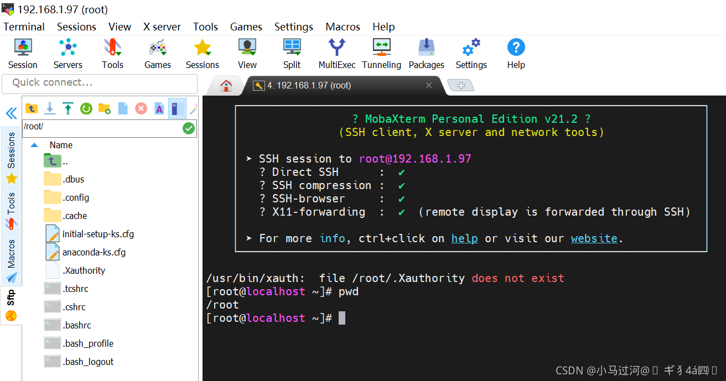Click the Quick connect input field
This screenshot has width=726, height=381.
click(x=100, y=83)
